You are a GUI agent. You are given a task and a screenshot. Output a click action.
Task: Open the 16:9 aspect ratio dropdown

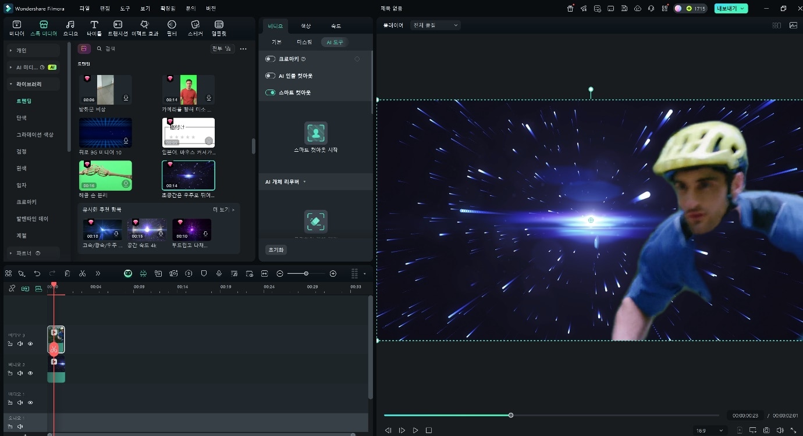709,430
